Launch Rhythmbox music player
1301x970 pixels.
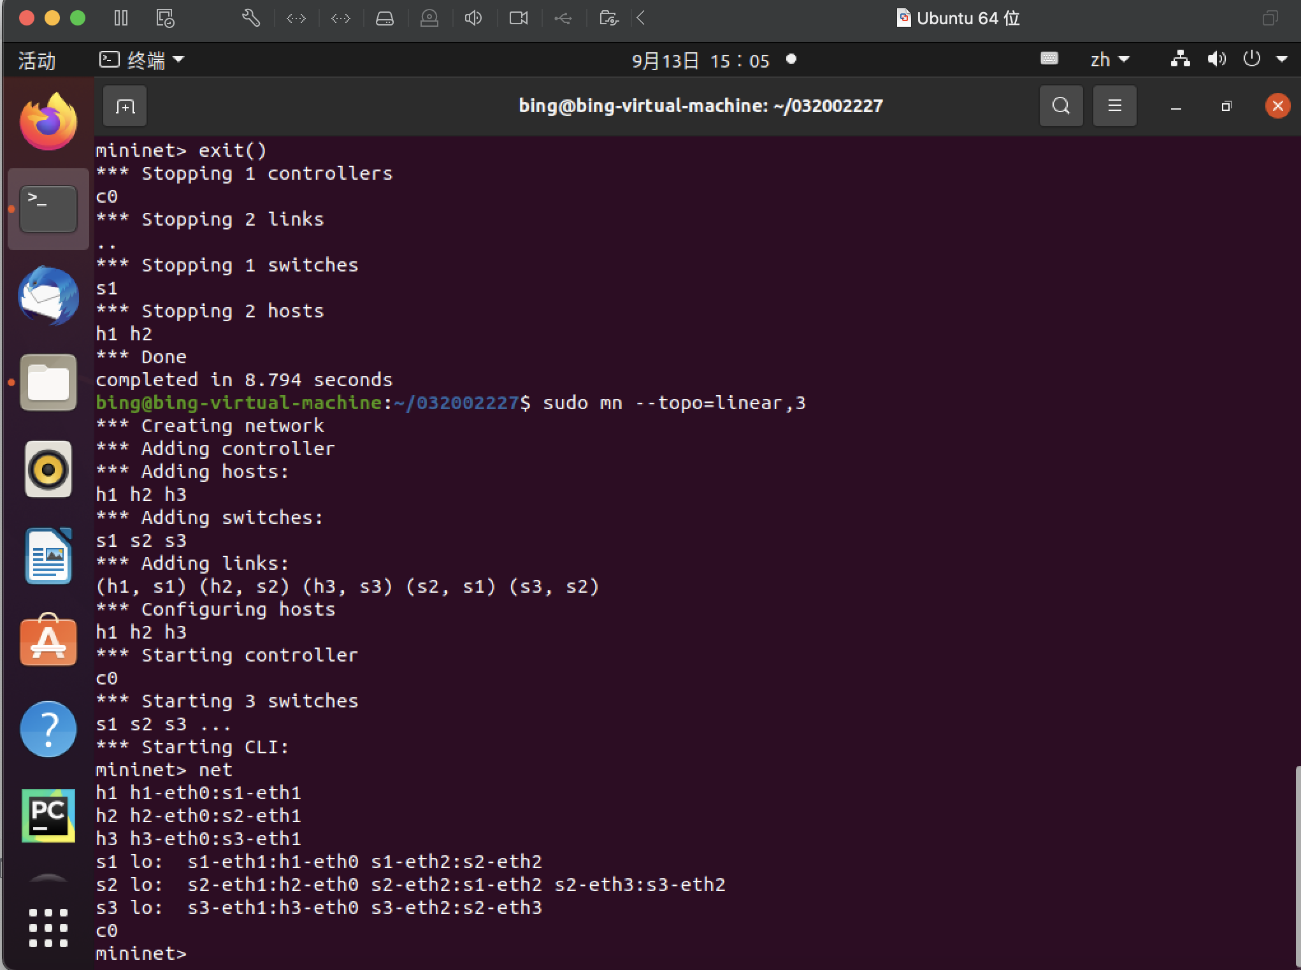coord(48,470)
